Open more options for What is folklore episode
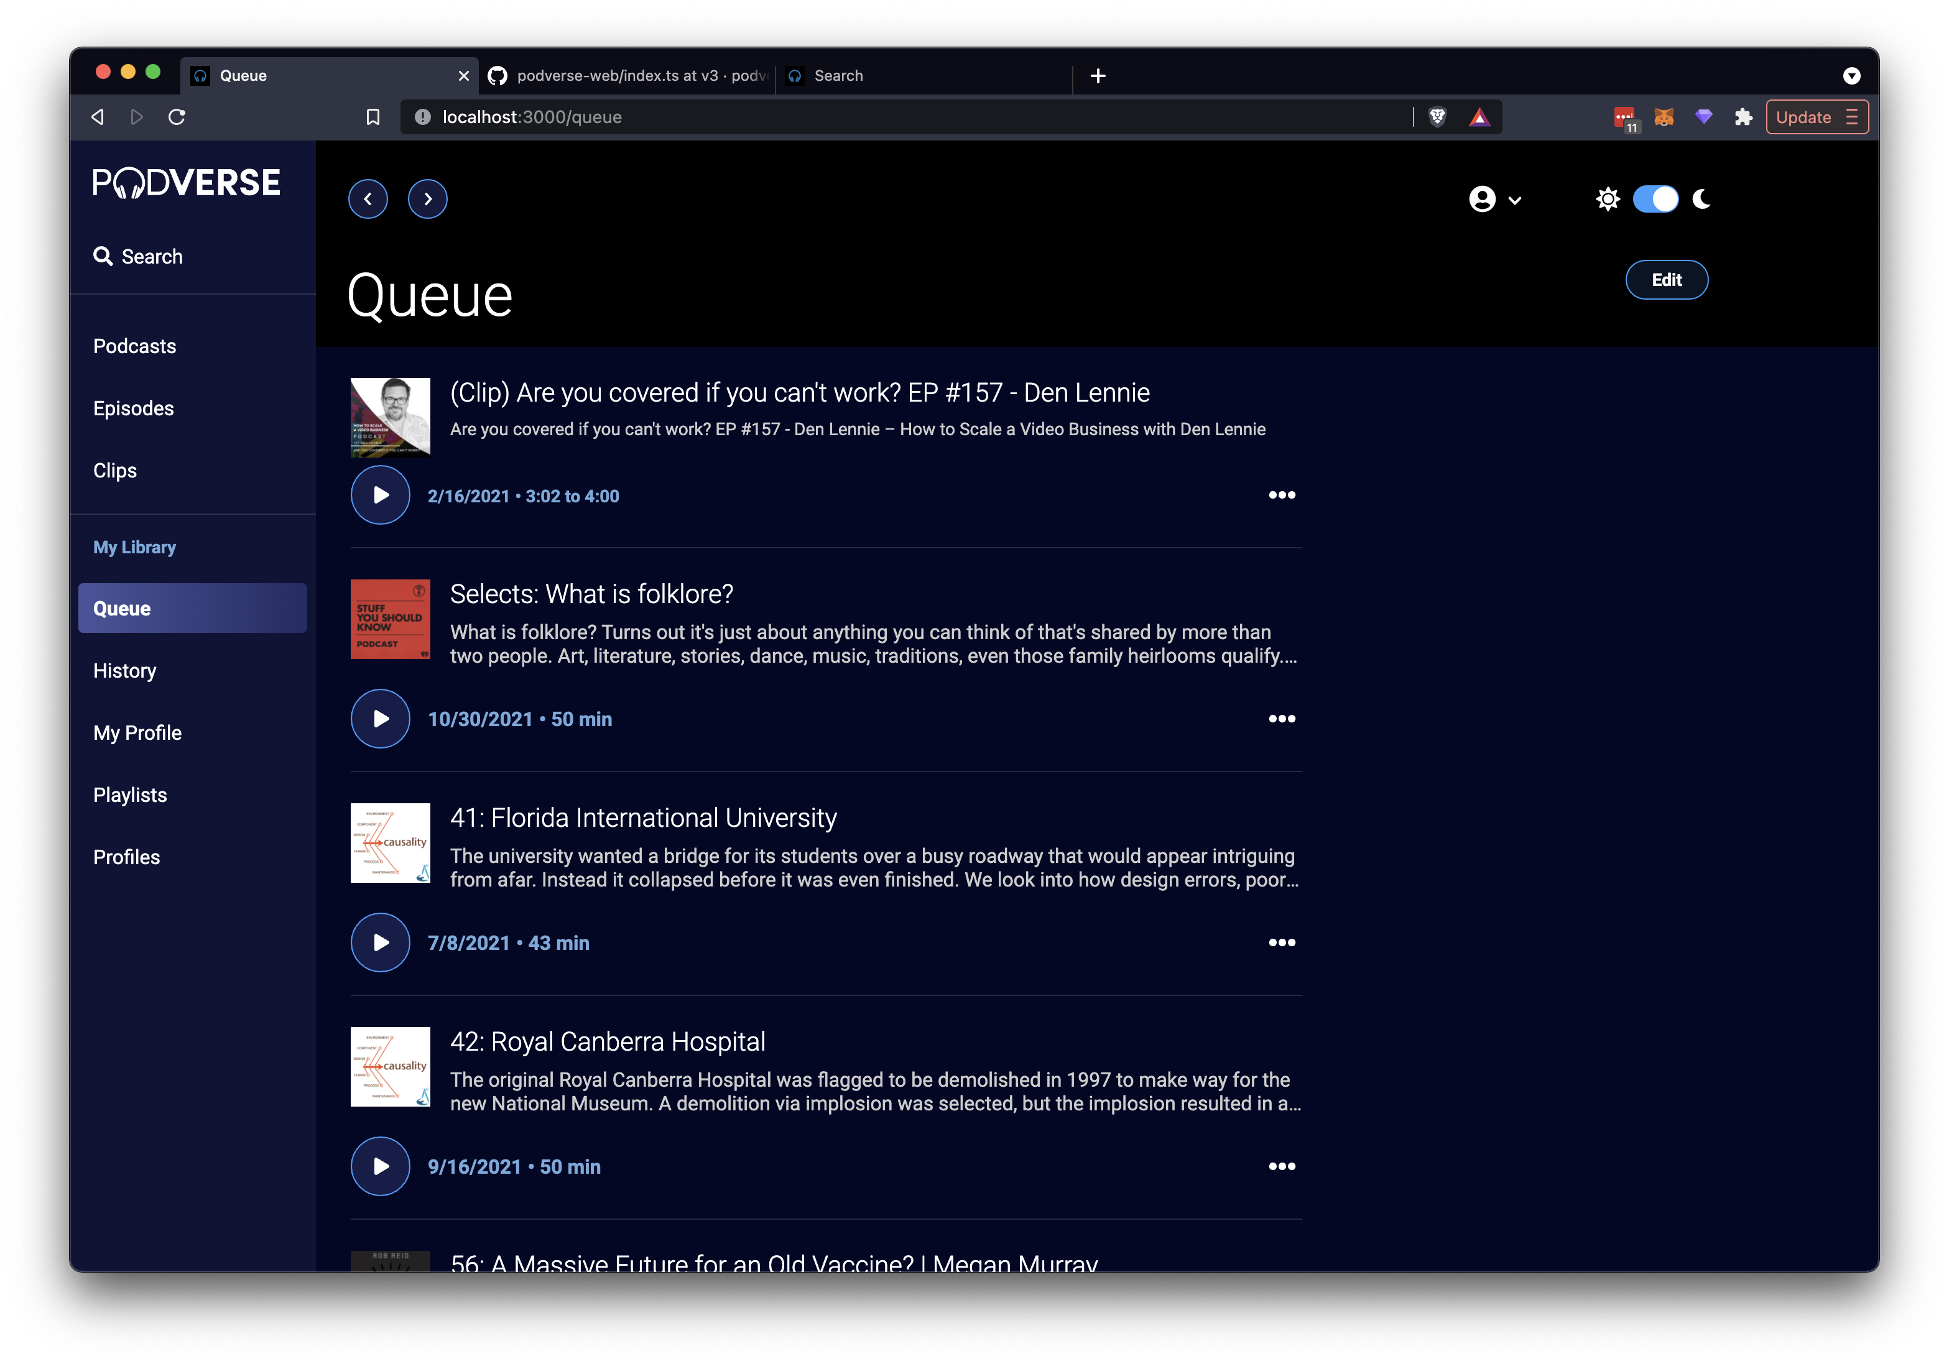The height and width of the screenshot is (1364, 1949). [x=1282, y=718]
